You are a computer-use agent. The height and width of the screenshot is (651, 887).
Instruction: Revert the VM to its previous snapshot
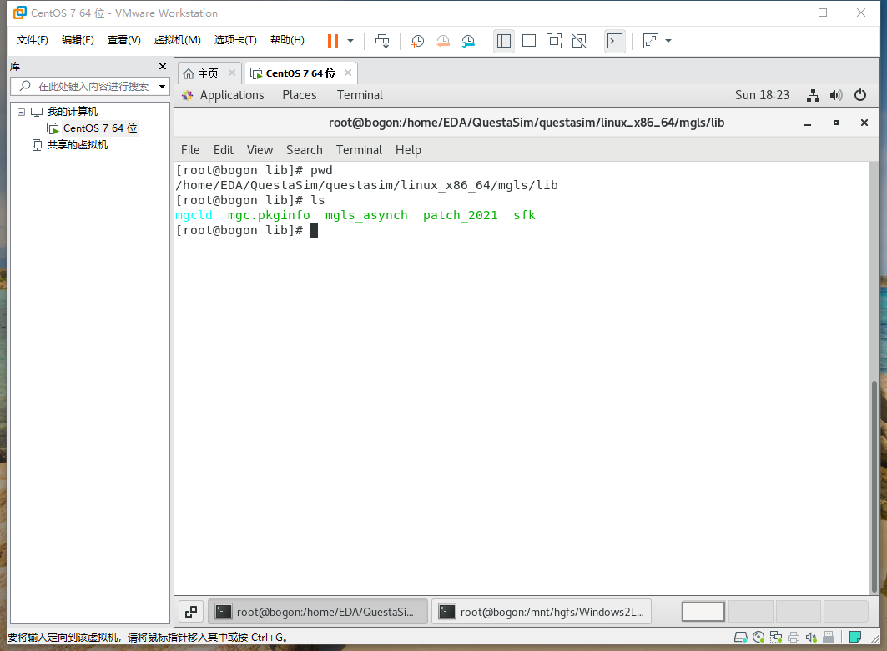[x=443, y=41]
